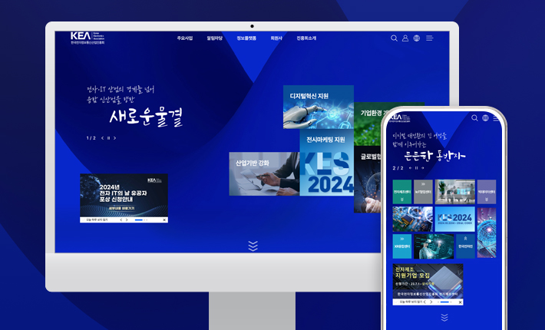Open VR headset image tile on phone
Screen dimensions: 545x330
click(434, 246)
